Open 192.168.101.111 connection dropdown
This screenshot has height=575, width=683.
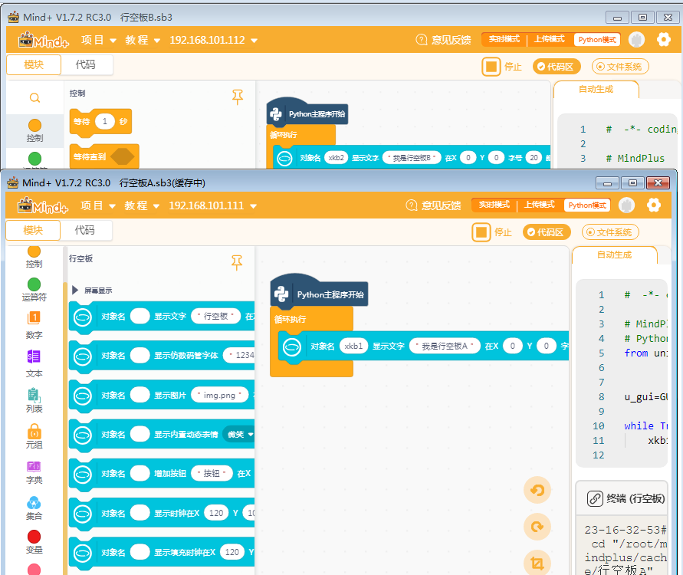(x=212, y=205)
